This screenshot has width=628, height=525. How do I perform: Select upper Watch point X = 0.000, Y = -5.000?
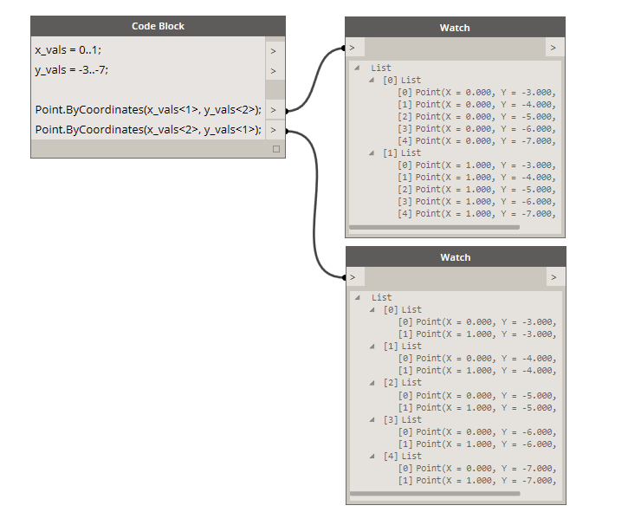click(476, 117)
